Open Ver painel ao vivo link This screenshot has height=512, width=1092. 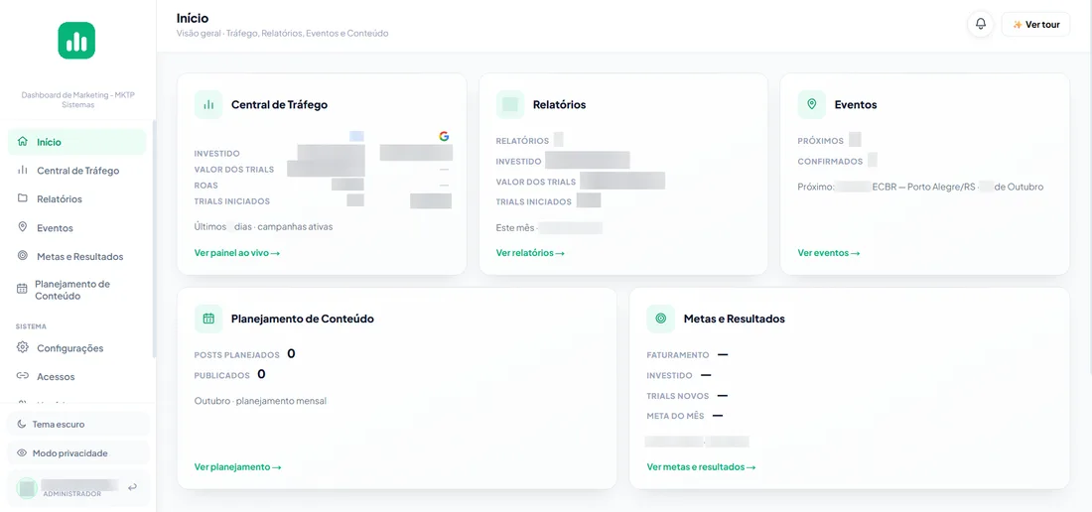pos(237,252)
